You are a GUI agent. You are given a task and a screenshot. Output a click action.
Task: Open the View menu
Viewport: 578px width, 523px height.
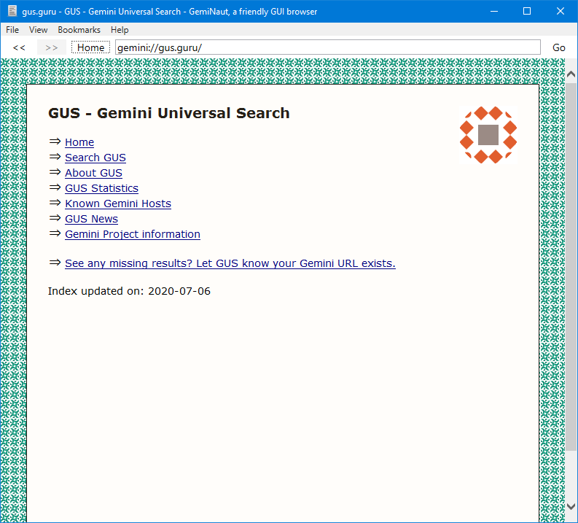39,30
